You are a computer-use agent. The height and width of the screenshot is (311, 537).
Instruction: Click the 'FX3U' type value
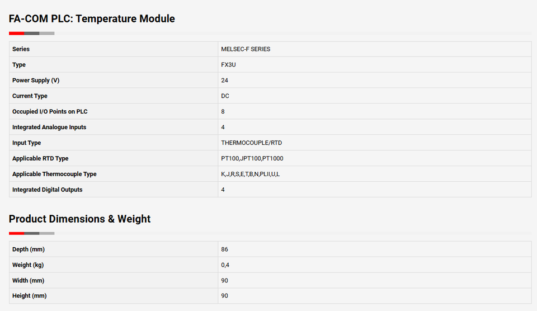pos(229,65)
